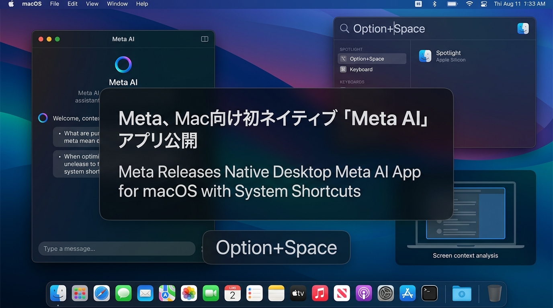This screenshot has width=553, height=308.
Task: Open the App Store in the Dock
Action: [x=408, y=293]
